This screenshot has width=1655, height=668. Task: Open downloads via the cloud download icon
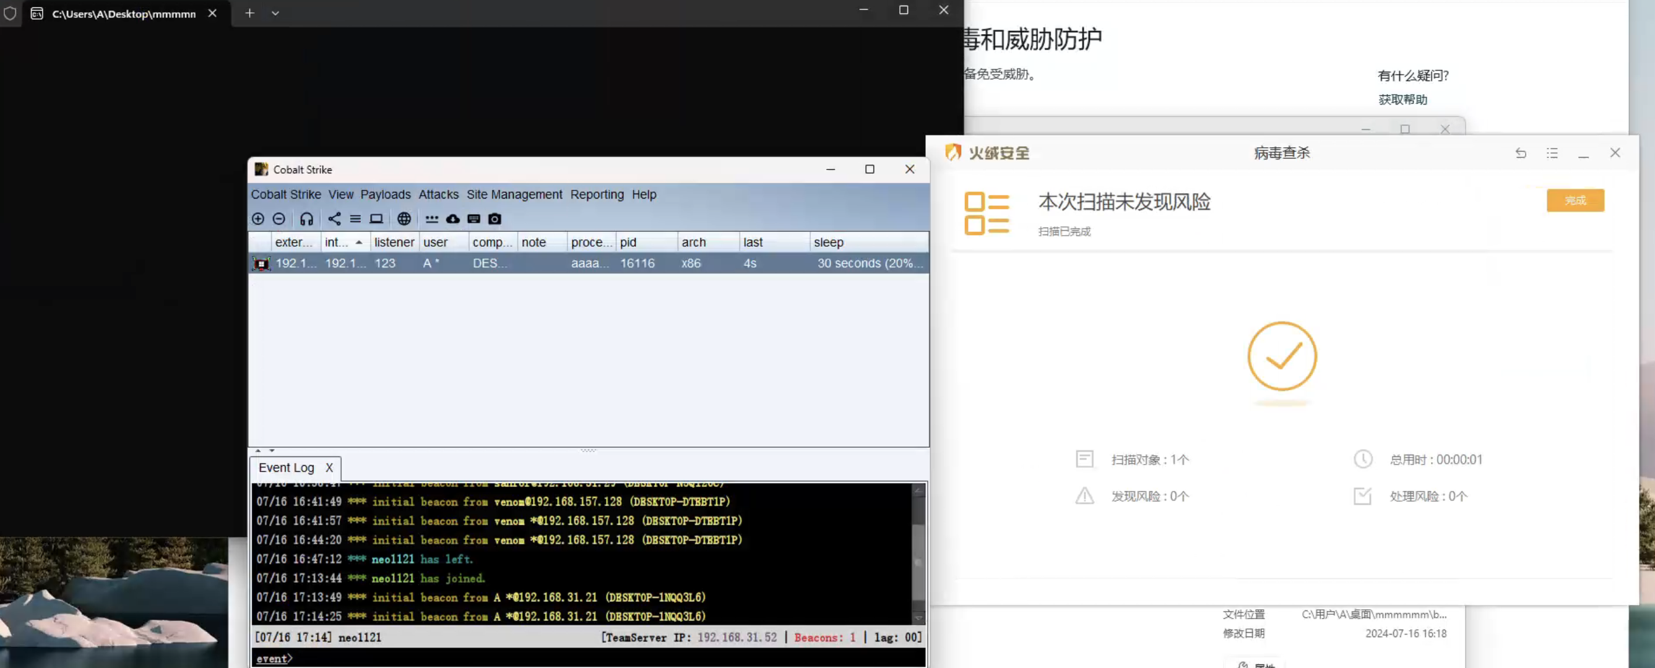pos(453,219)
